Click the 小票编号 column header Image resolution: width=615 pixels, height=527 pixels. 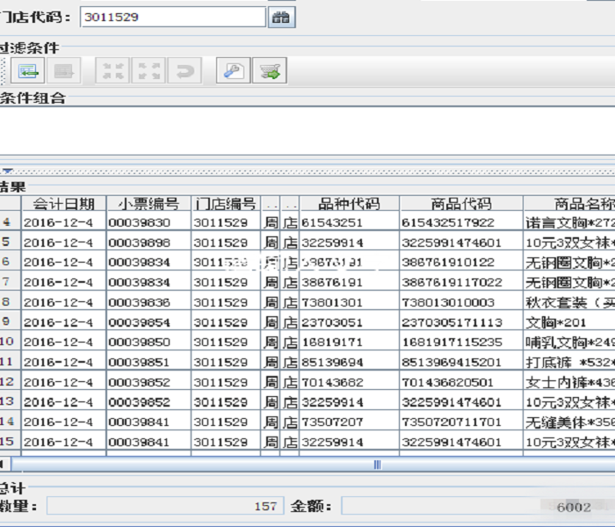point(148,204)
